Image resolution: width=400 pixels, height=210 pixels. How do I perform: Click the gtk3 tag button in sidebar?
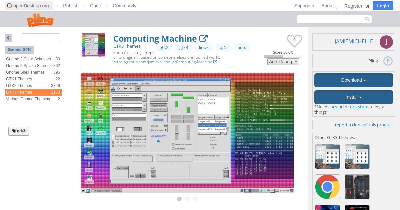19,131
